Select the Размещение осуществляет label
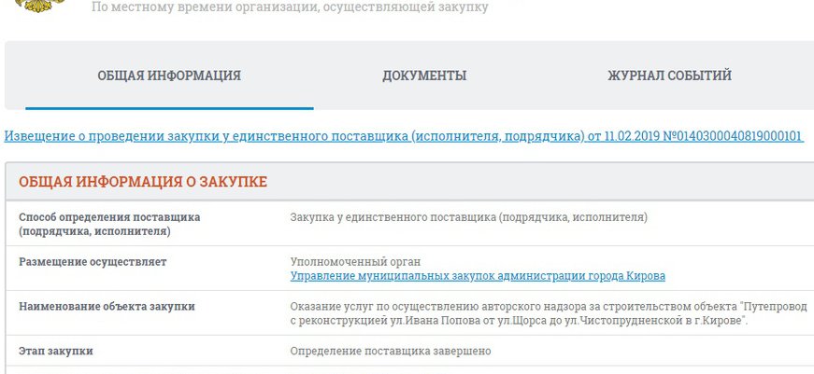The image size is (814, 374). (93, 262)
